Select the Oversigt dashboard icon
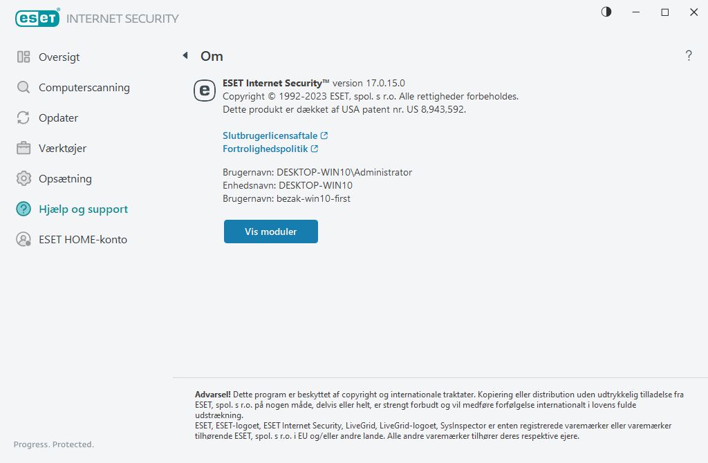This screenshot has width=708, height=463. pos(23,57)
